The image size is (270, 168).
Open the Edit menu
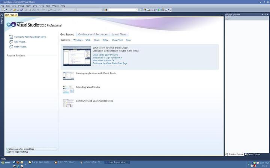tap(8, 6)
